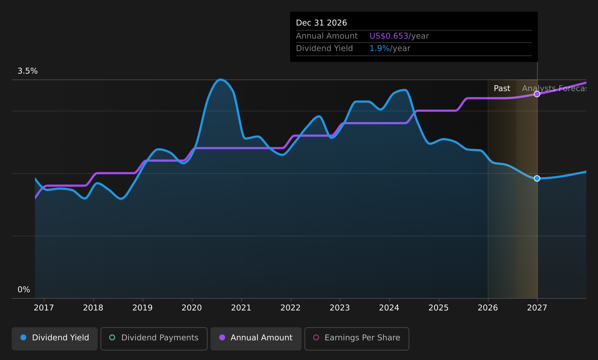Image resolution: width=598 pixels, height=360 pixels.
Task: Click the Analysts Forecast label
Action: (554, 89)
